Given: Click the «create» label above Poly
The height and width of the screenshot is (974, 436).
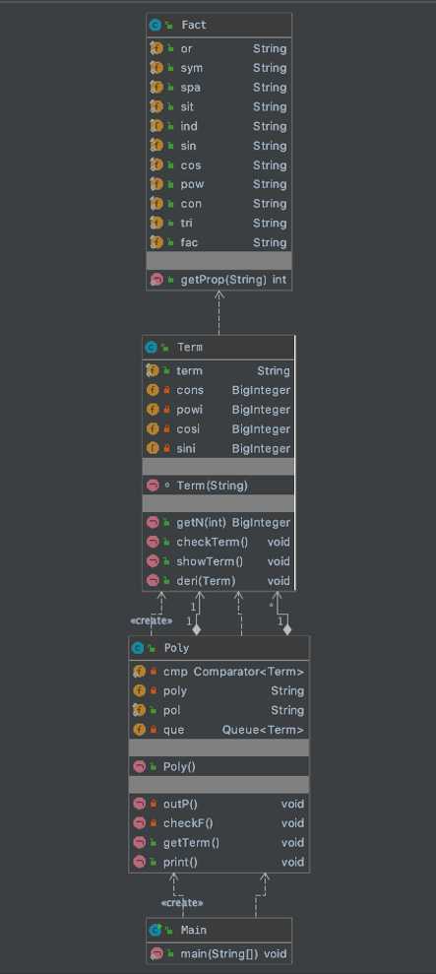Looking at the screenshot, I should [151, 620].
